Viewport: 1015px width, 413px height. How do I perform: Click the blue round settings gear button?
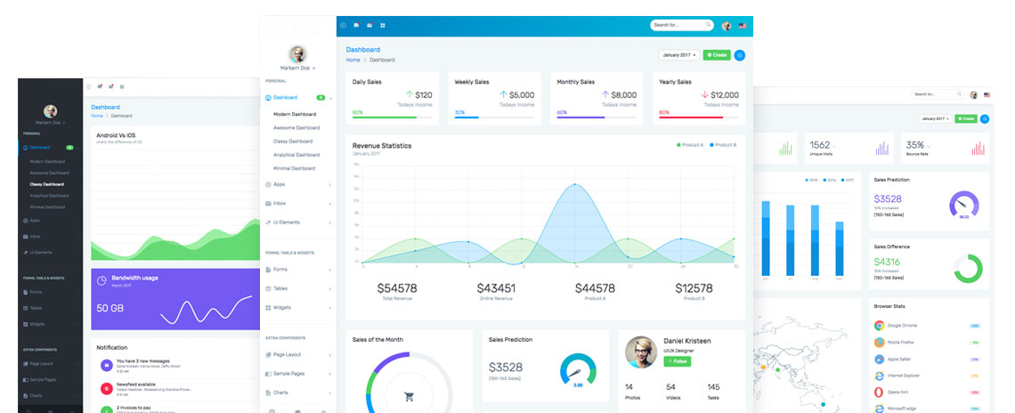click(739, 55)
